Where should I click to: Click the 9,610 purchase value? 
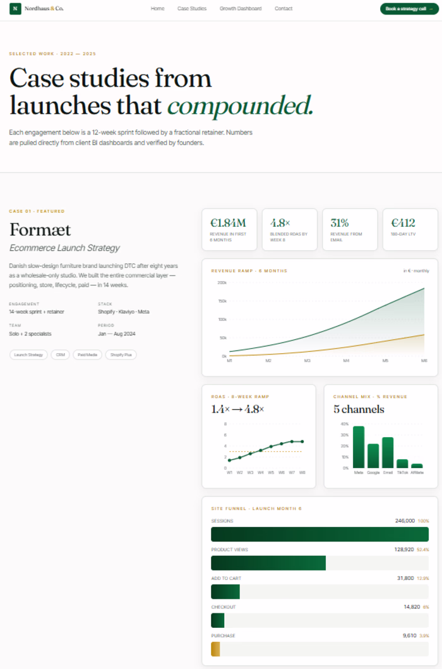410,636
